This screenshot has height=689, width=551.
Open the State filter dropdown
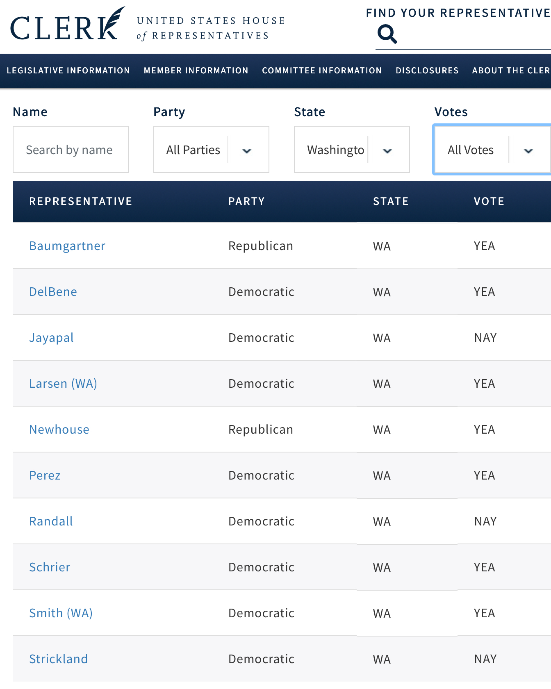352,150
